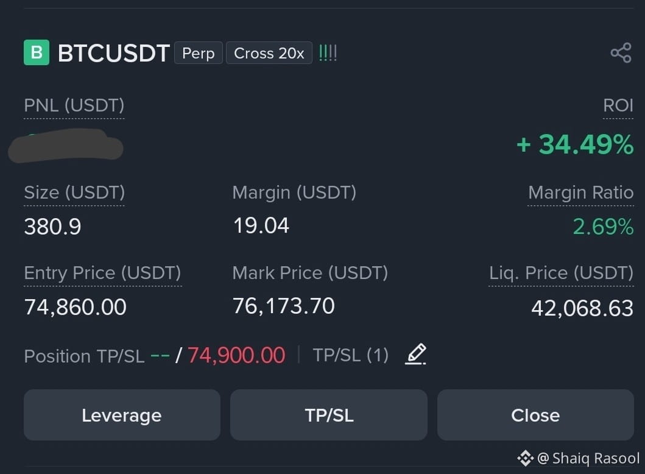Viewport: 645px width, 474px height.
Task: Click the green B coin icon
Action: [x=37, y=52]
